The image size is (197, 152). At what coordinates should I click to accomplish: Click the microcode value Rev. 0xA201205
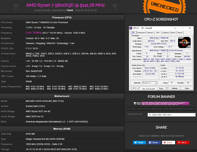coord(34,71)
